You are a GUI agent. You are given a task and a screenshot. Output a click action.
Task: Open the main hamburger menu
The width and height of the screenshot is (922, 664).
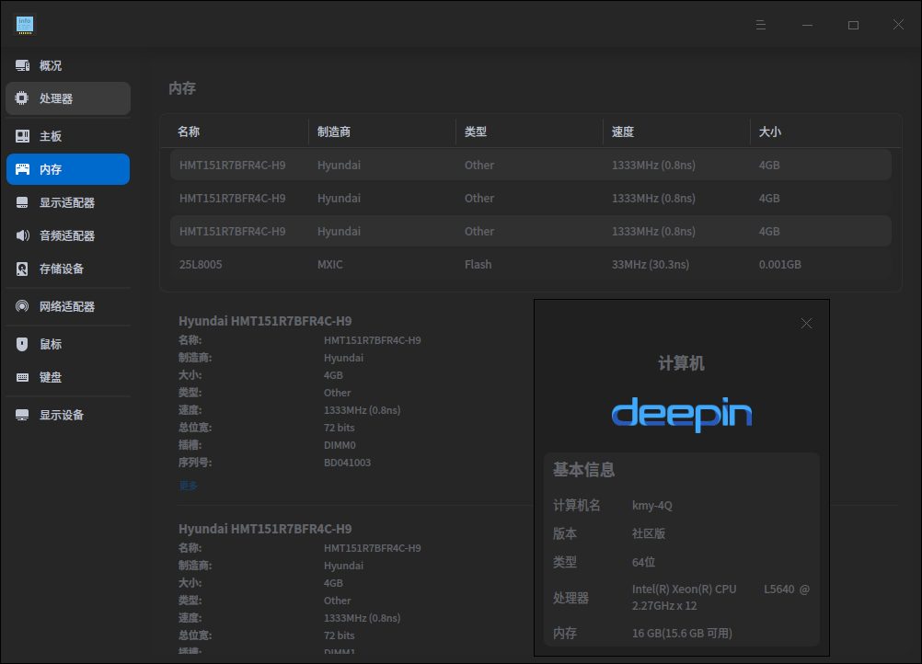coord(761,25)
